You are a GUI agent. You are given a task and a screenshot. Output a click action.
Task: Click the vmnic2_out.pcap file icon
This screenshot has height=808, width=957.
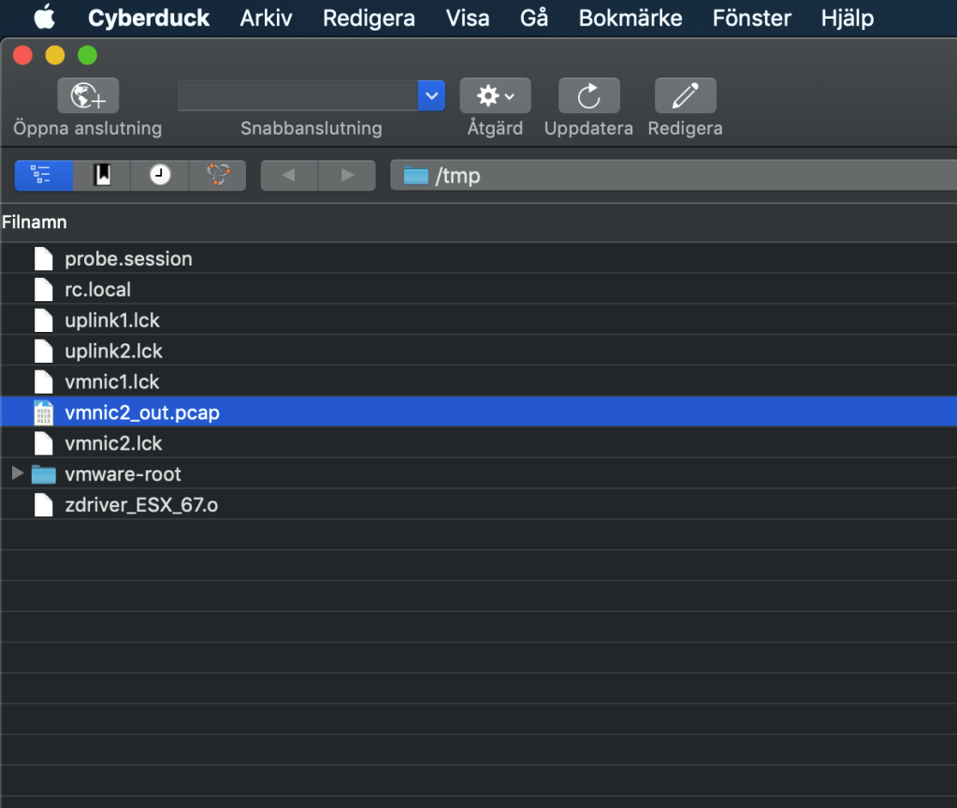click(43, 412)
